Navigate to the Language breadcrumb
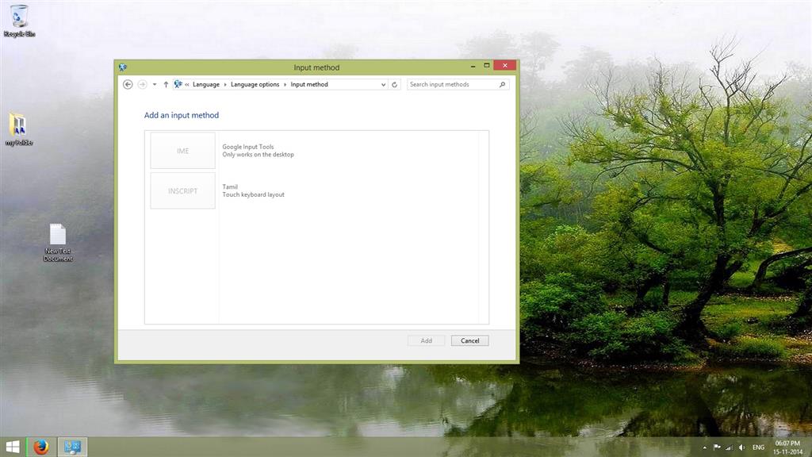 [x=206, y=84]
